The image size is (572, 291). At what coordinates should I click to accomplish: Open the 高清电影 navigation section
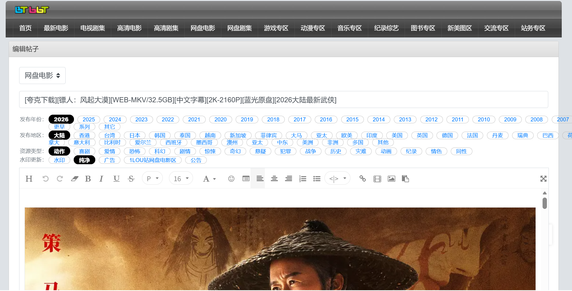tap(129, 28)
